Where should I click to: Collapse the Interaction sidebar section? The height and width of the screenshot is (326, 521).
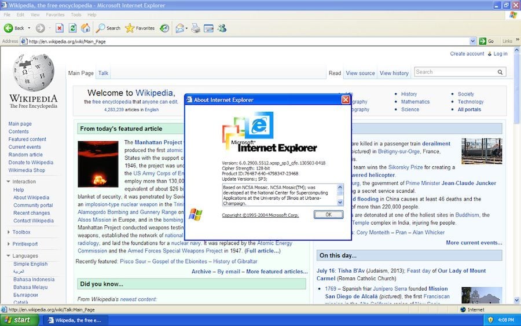point(8,181)
